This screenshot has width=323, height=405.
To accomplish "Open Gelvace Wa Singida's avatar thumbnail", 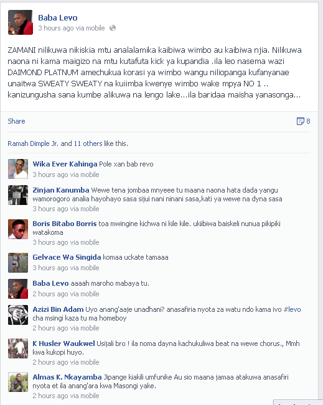I will (x=18, y=263).
